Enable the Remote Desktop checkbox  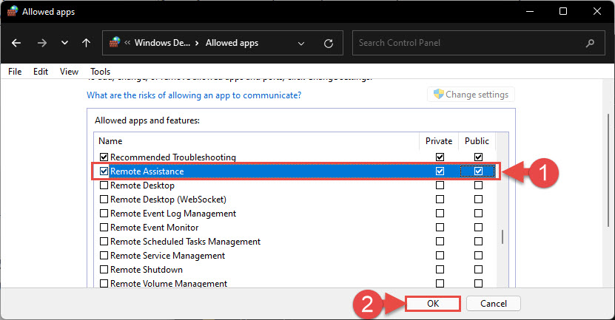[104, 185]
